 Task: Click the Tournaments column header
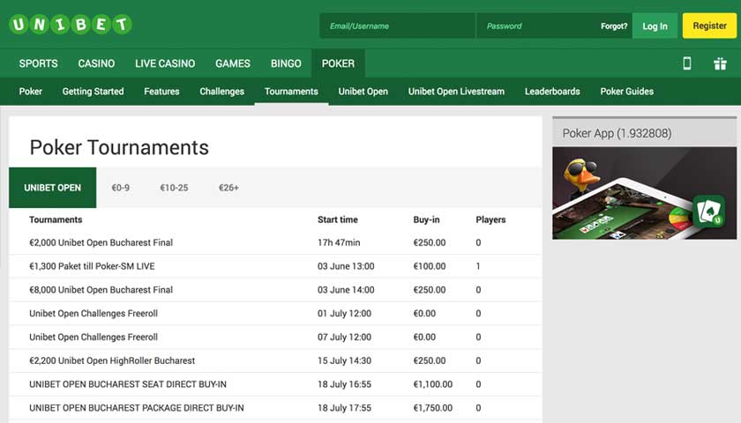tap(56, 219)
